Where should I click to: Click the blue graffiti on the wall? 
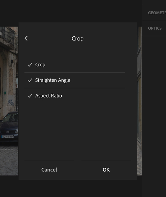pos(11,102)
